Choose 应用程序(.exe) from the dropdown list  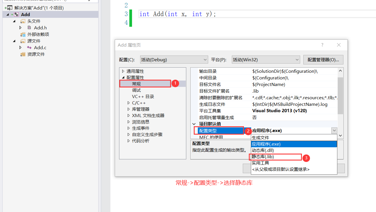tap(294, 144)
